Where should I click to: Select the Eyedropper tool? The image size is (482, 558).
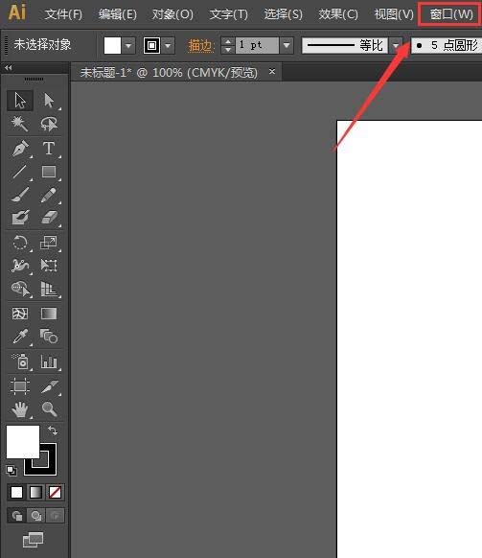click(x=20, y=337)
